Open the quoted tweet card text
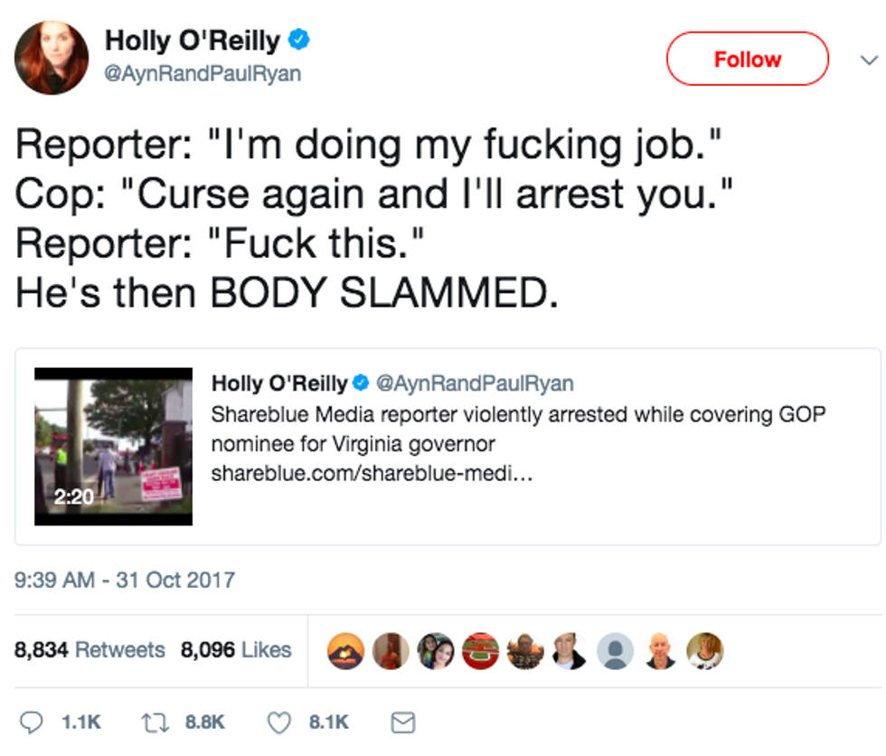Screen dimensions: 886x756 click(x=518, y=429)
